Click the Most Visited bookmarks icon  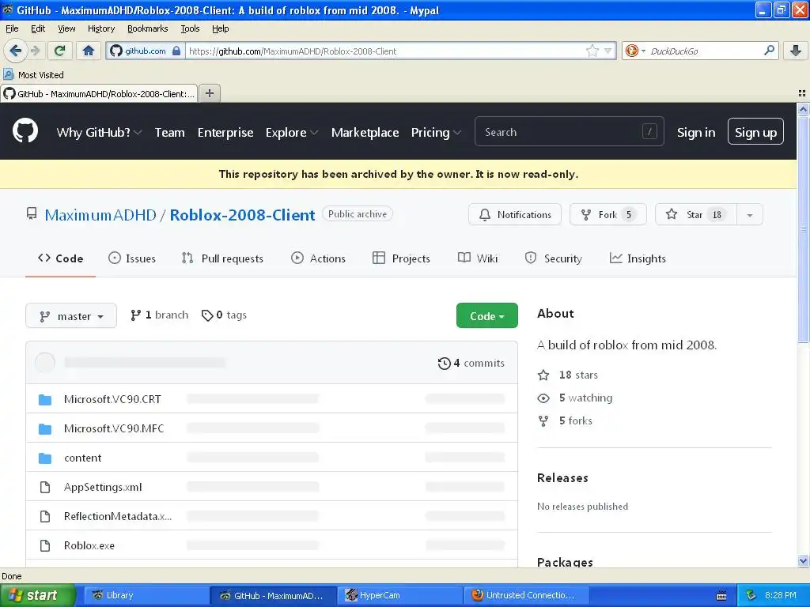[x=8, y=75]
